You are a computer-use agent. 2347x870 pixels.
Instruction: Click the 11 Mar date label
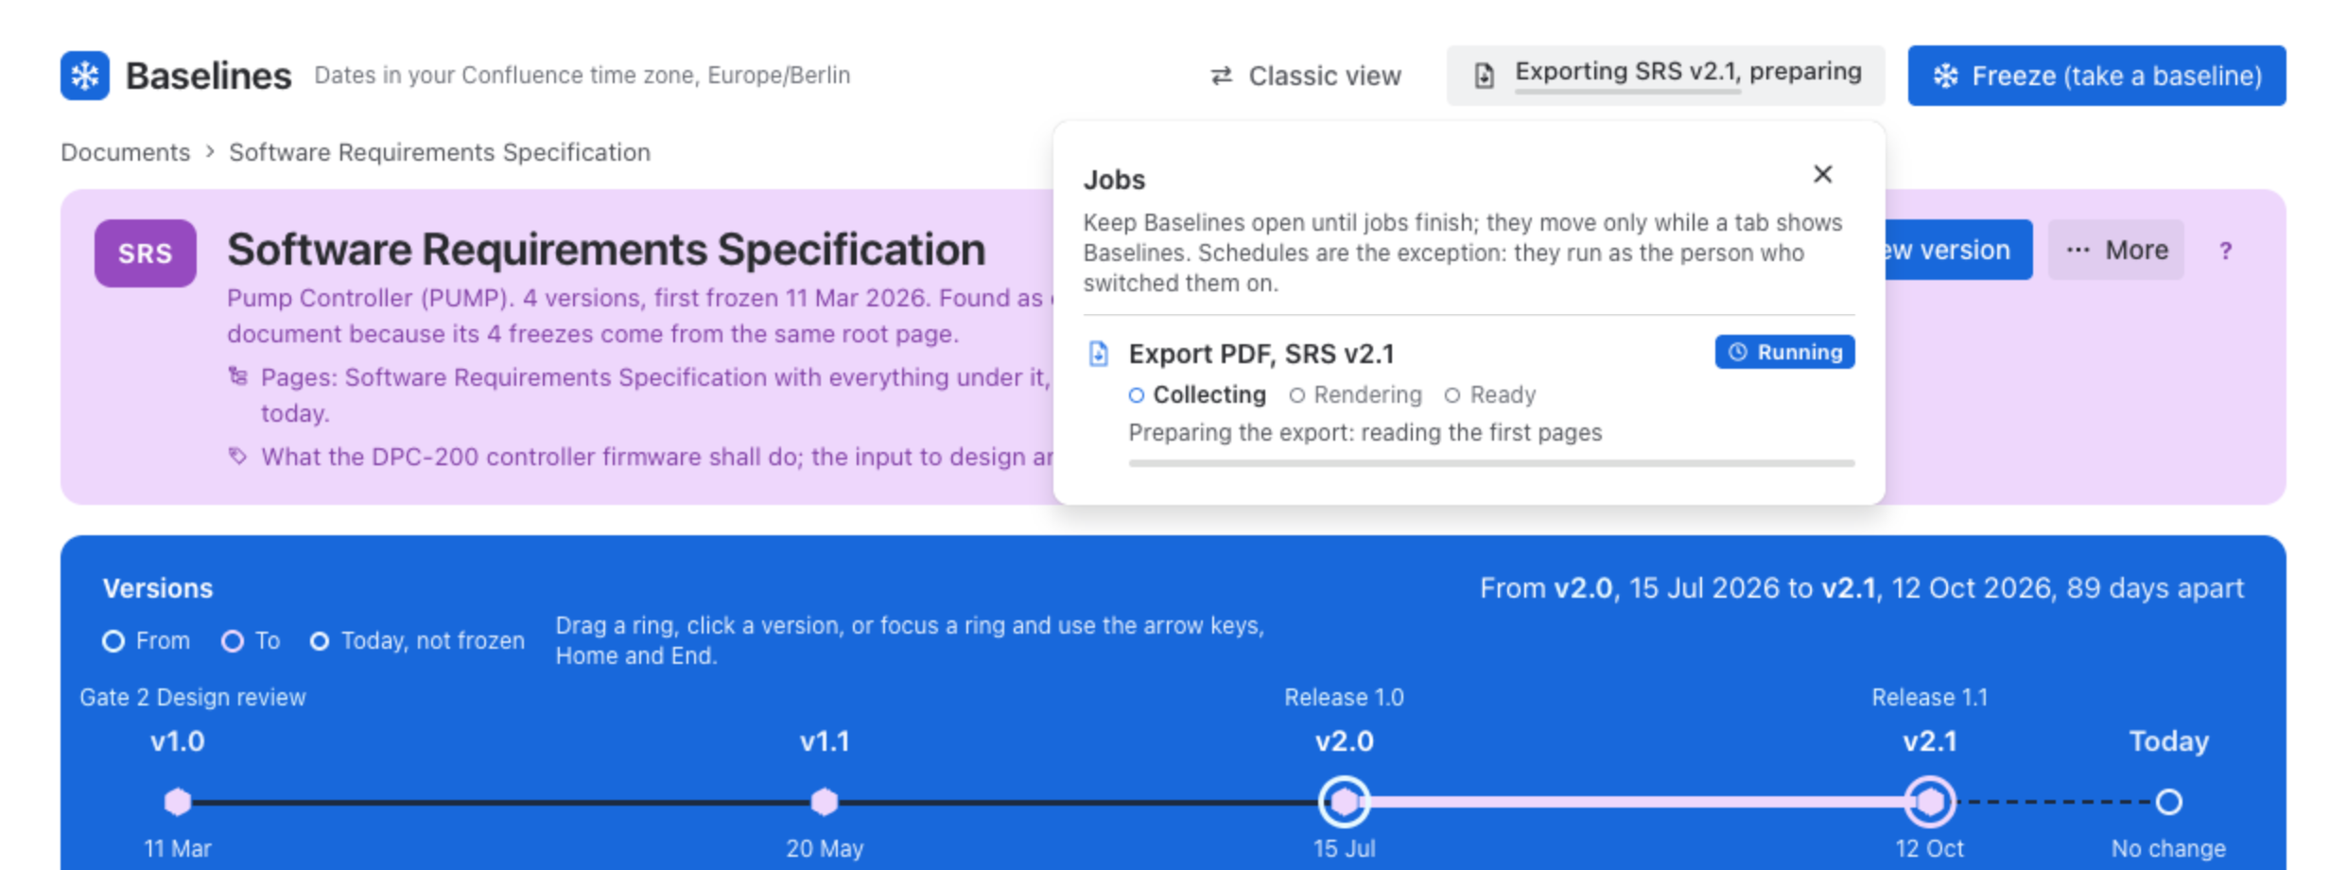178,849
